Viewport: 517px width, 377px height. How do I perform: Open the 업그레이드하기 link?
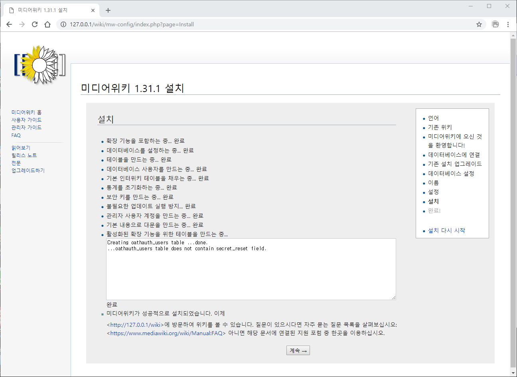click(28, 171)
